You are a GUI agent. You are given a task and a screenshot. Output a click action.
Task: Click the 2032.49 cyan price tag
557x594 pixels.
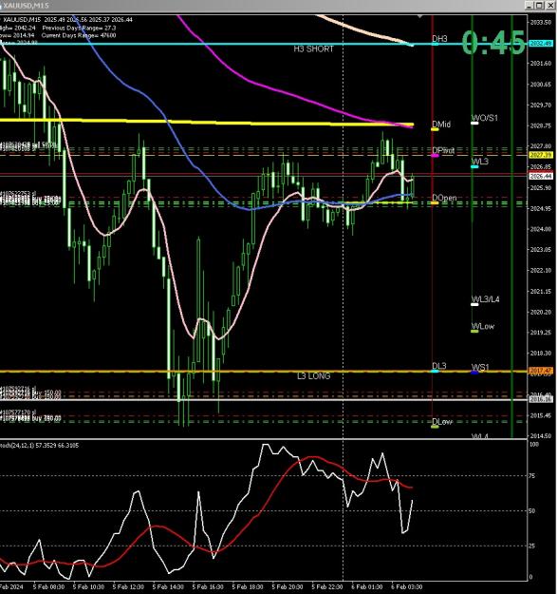click(x=541, y=43)
